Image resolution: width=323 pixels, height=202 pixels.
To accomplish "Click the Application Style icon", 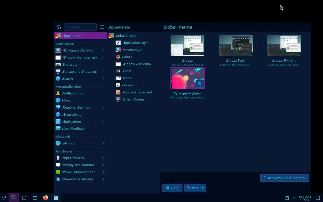I will coord(118,43).
